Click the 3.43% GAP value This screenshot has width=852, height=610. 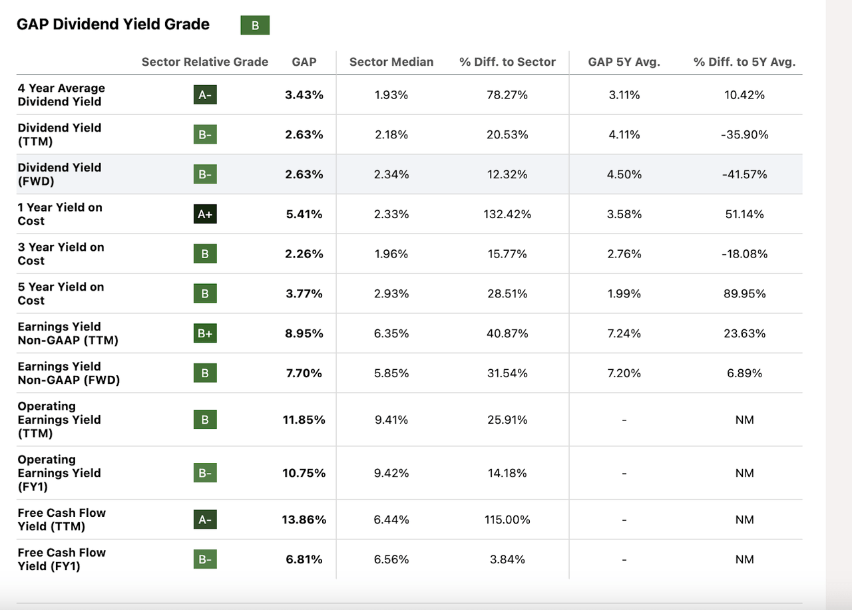(x=304, y=95)
